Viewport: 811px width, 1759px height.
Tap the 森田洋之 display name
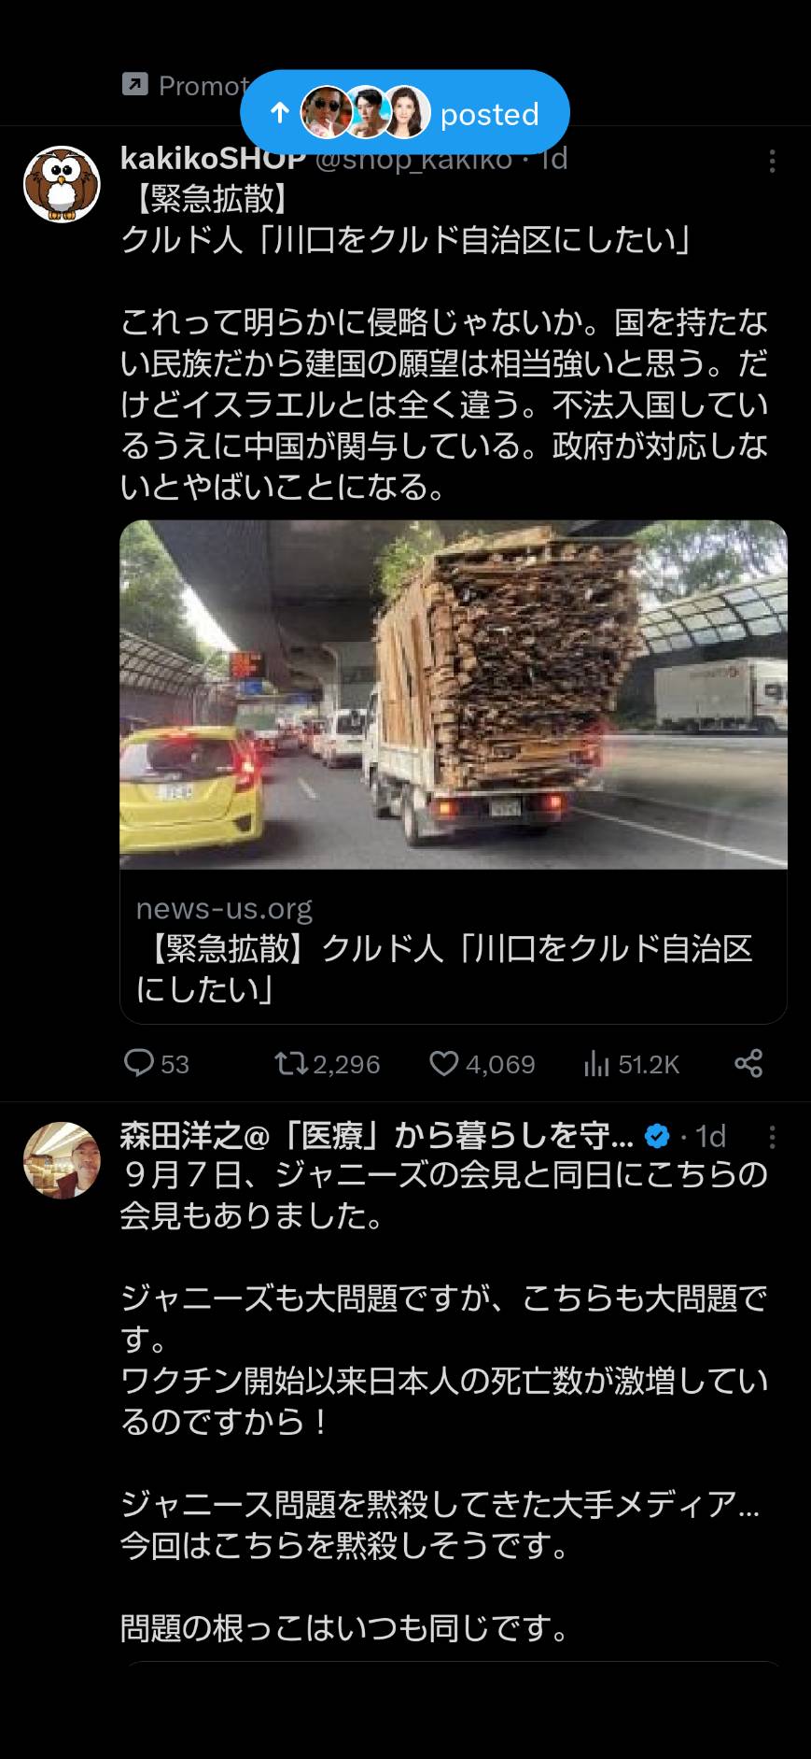(377, 1136)
